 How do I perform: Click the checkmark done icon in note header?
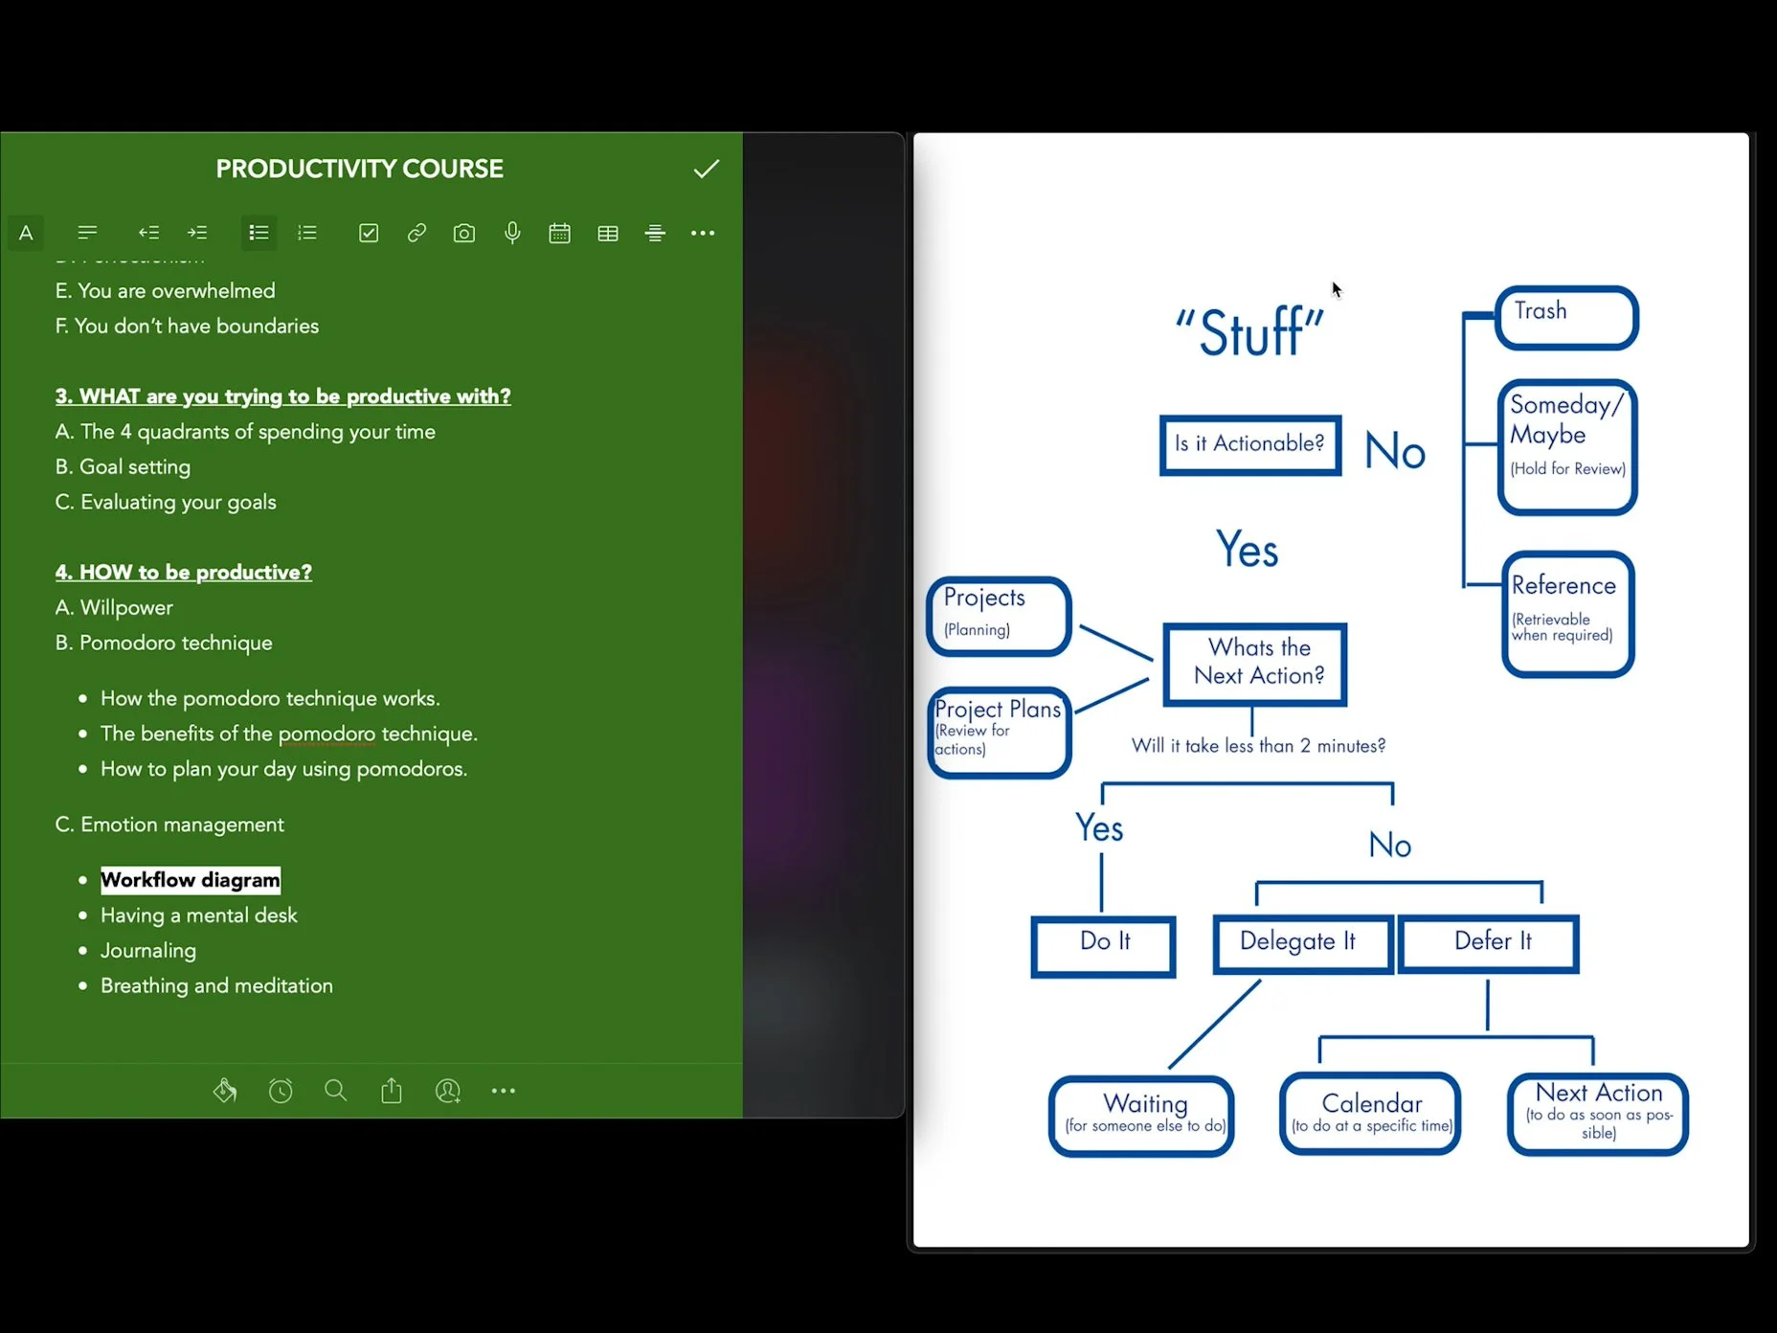[706, 169]
